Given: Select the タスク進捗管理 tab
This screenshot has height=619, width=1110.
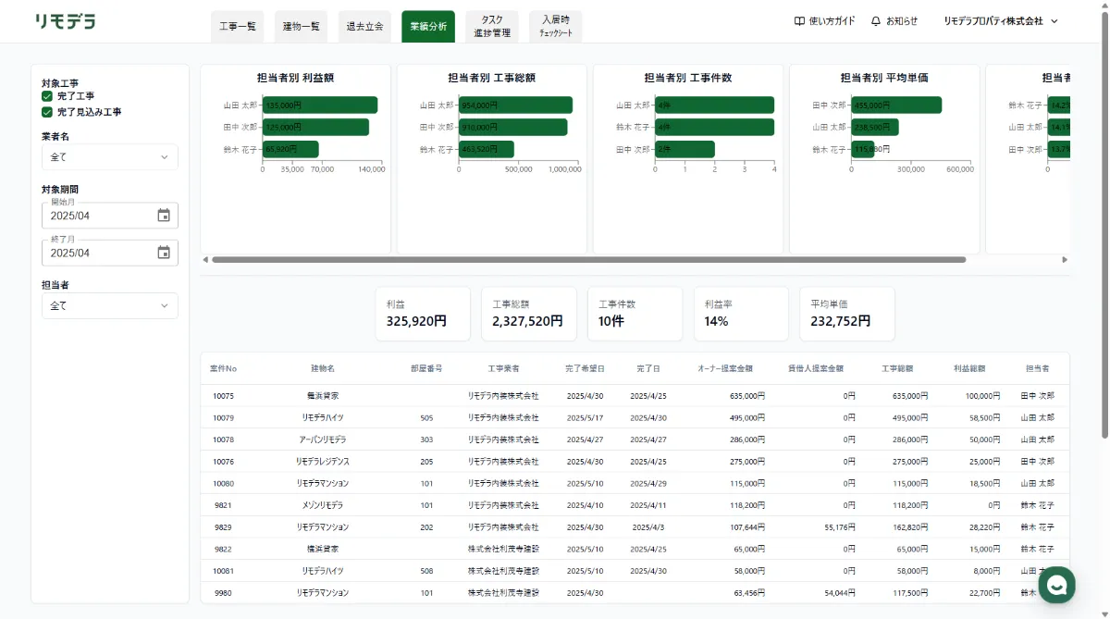Looking at the screenshot, I should 493,27.
